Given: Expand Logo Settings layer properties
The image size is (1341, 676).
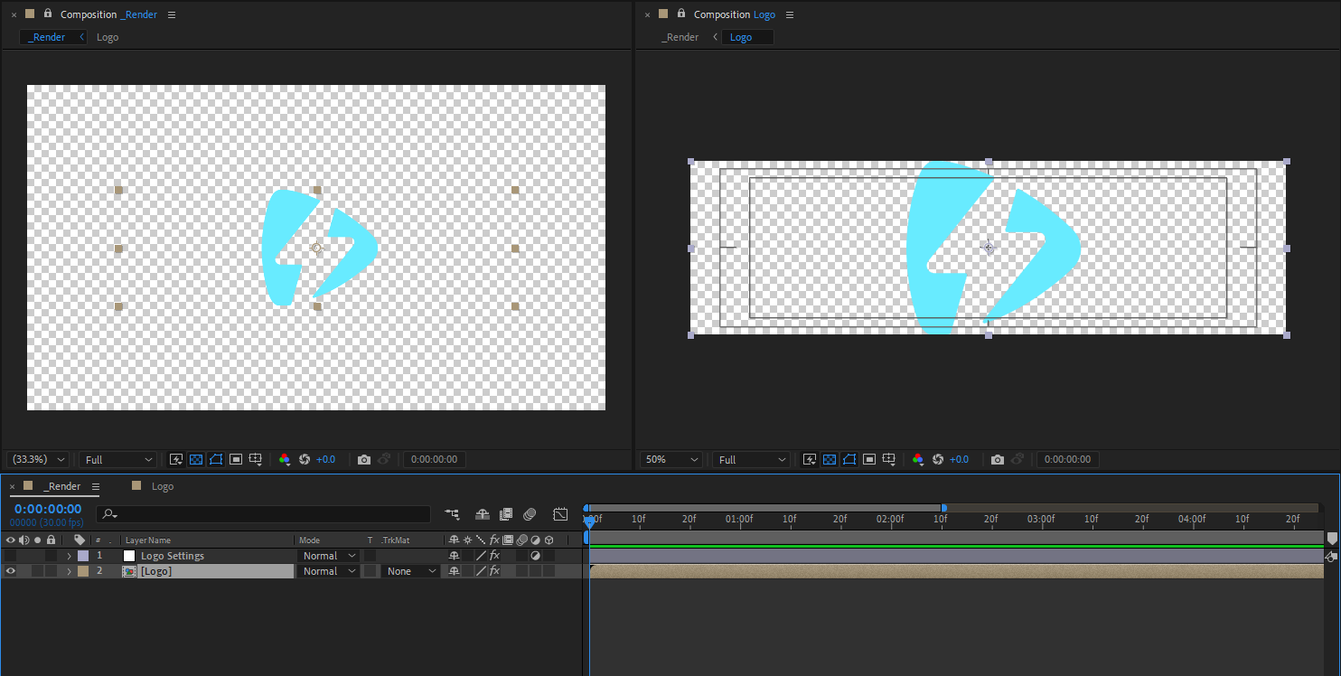Looking at the screenshot, I should pos(69,556).
